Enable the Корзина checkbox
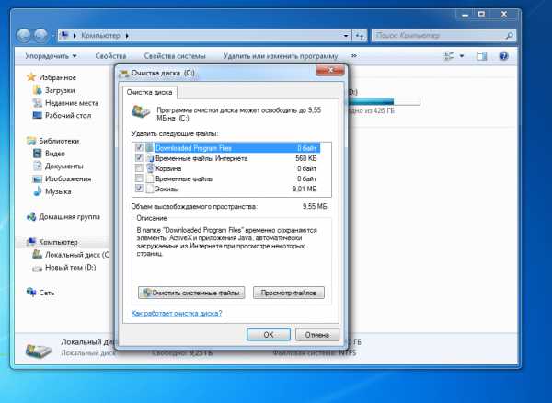Viewport: 552px width, 403px height. 139,168
